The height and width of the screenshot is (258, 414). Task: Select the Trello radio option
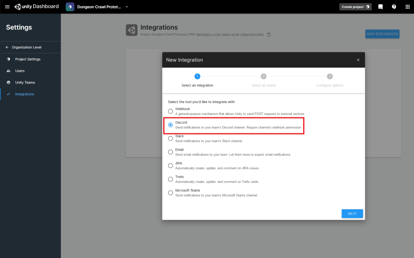[171, 179]
